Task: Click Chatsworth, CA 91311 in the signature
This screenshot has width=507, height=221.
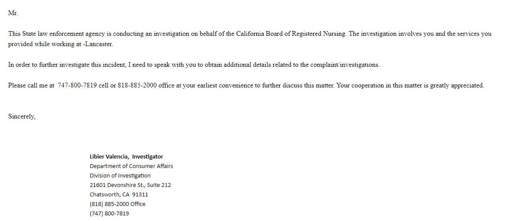Action: (119, 194)
